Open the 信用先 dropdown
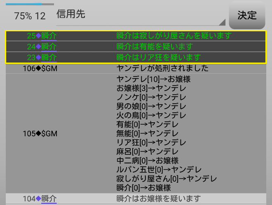This screenshot has width=272, height=205. (140, 16)
